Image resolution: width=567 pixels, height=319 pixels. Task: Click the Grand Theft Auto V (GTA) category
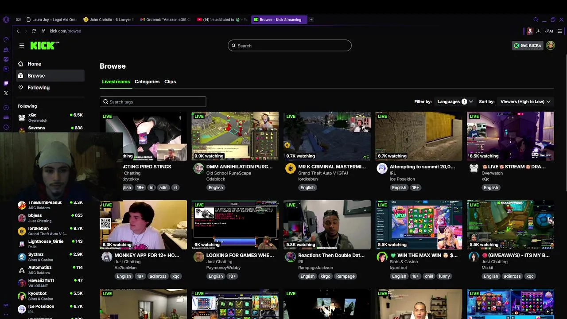point(323,173)
